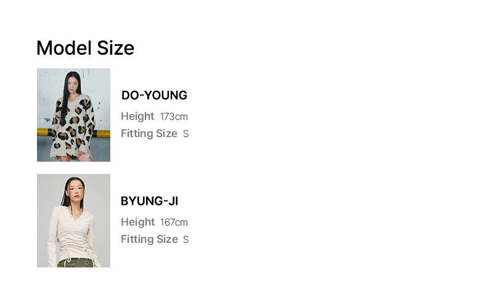Open BYUNG-JI's model photo thumbnail
The width and height of the screenshot is (493, 308).
[73, 221]
